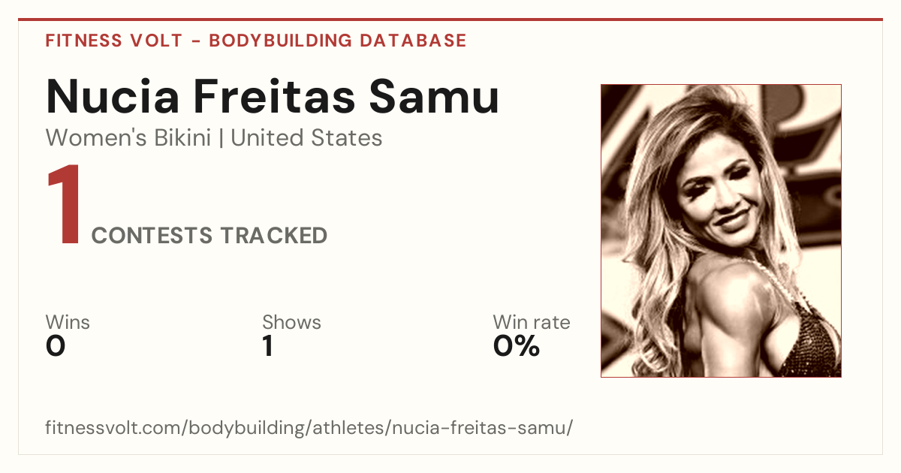The image size is (901, 473).
Task: Click the red horizontal line at top
Action: (450, 20)
